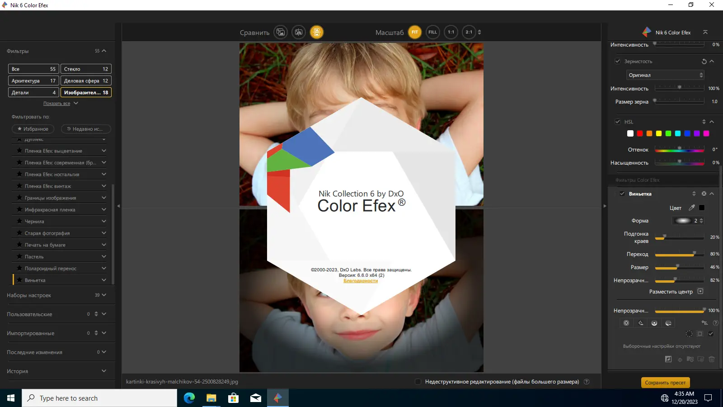Toggle the Зернистость checkbox

coord(618,61)
